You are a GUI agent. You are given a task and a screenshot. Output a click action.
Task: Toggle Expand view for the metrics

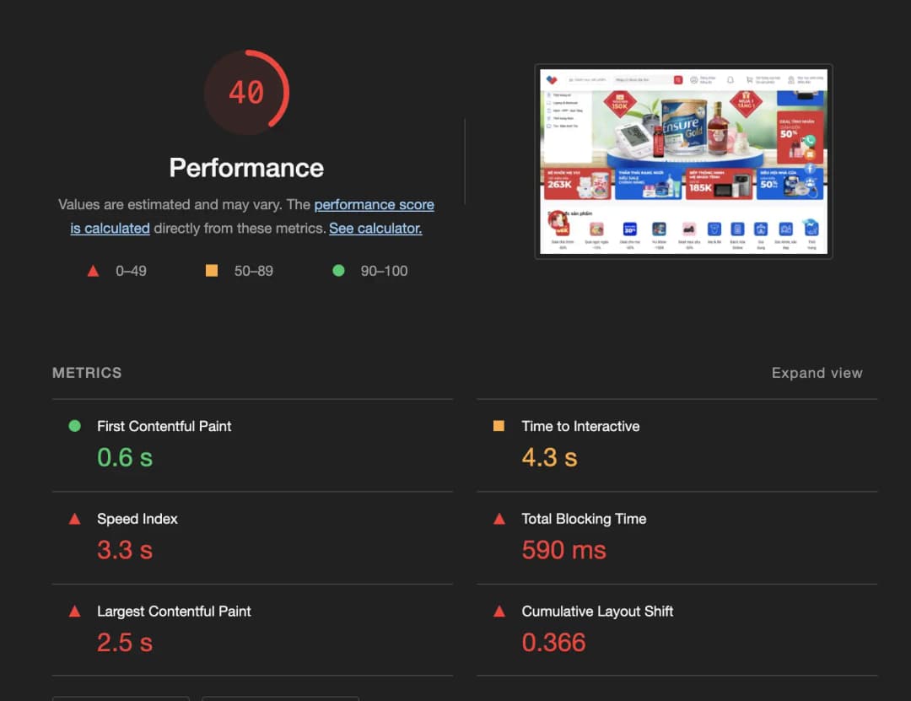tap(817, 373)
